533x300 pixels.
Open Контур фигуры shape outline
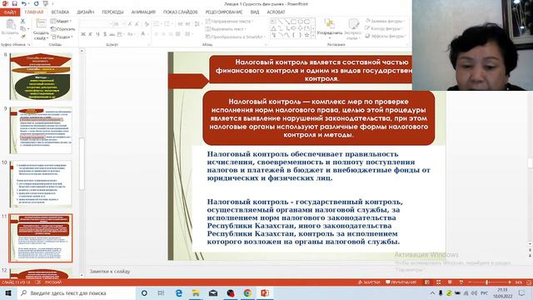[385, 28]
